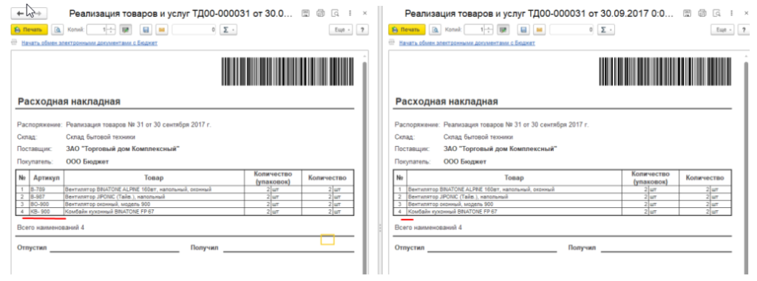Click the Копий number field in the left window
This screenshot has width=757, height=281.
[97, 30]
